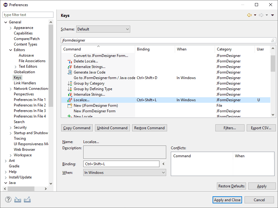Click the Copy Command button

coord(77,128)
